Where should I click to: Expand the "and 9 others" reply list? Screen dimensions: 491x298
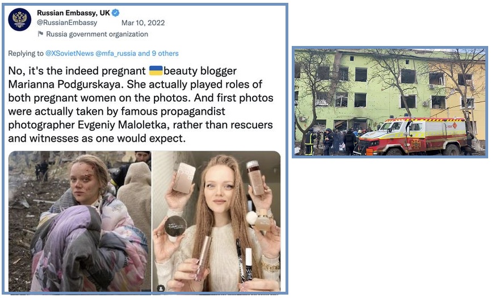tap(158, 53)
